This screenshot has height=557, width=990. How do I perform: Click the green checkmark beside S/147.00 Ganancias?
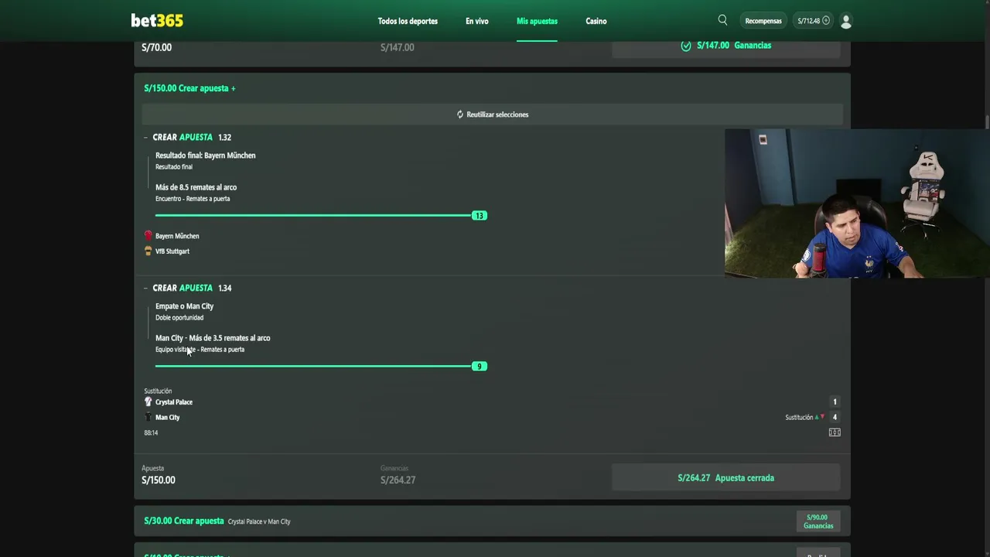686,46
